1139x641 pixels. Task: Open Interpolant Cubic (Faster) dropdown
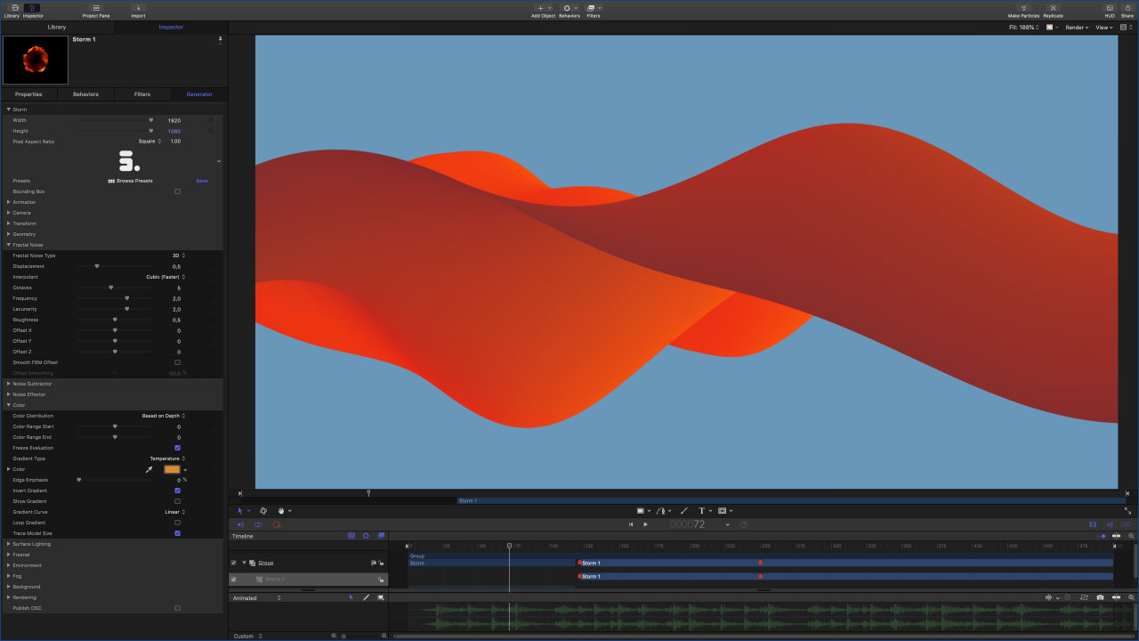tap(166, 277)
